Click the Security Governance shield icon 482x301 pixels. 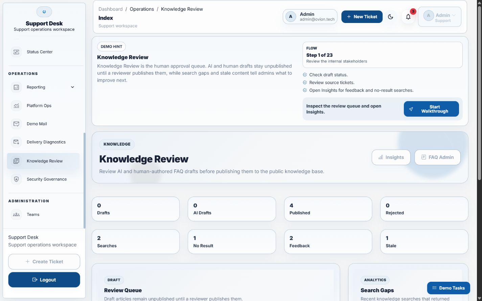pos(16,179)
